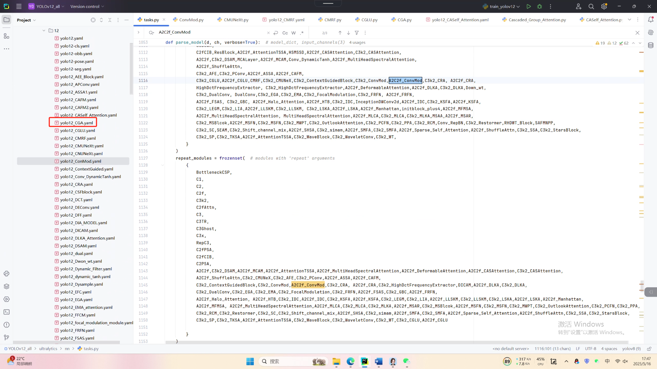Open the Git version control tool window
657x369 pixels.
(x=7, y=338)
